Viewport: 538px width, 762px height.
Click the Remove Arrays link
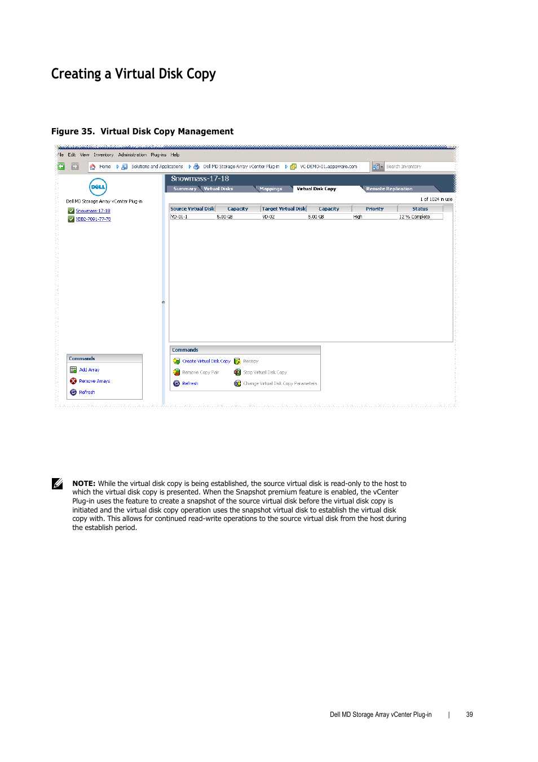tap(95, 381)
